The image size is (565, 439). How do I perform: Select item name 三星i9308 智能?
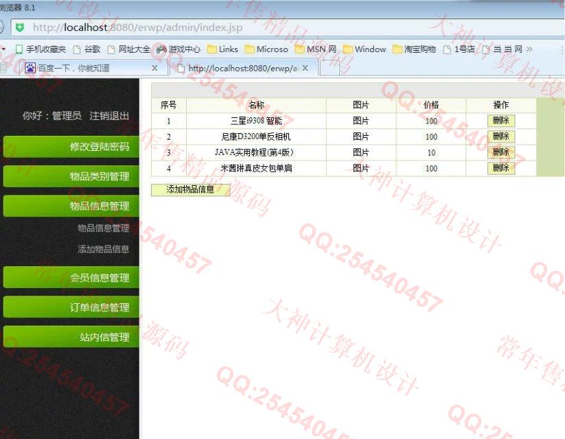(256, 121)
